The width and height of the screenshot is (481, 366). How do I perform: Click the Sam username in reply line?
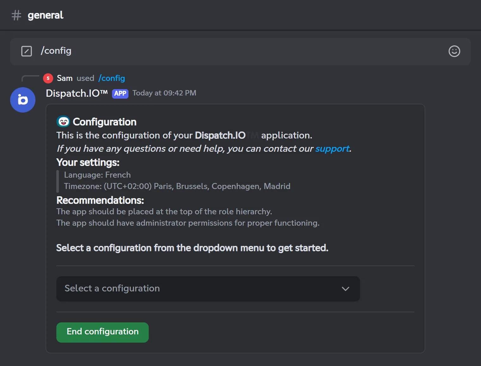click(65, 78)
